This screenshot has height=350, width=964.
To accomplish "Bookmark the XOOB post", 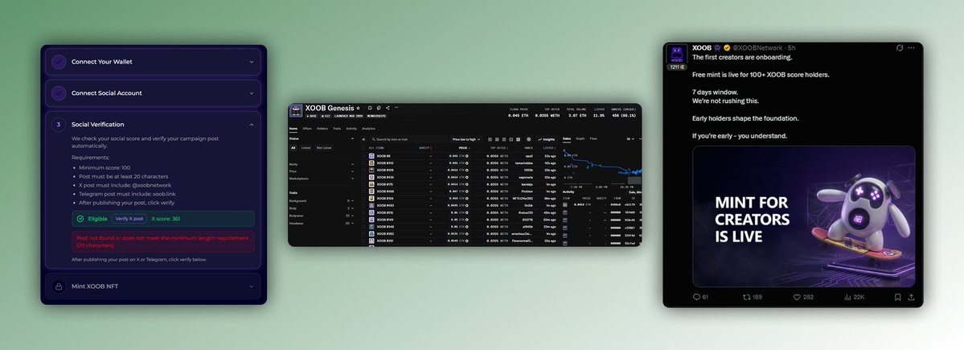I will (897, 297).
